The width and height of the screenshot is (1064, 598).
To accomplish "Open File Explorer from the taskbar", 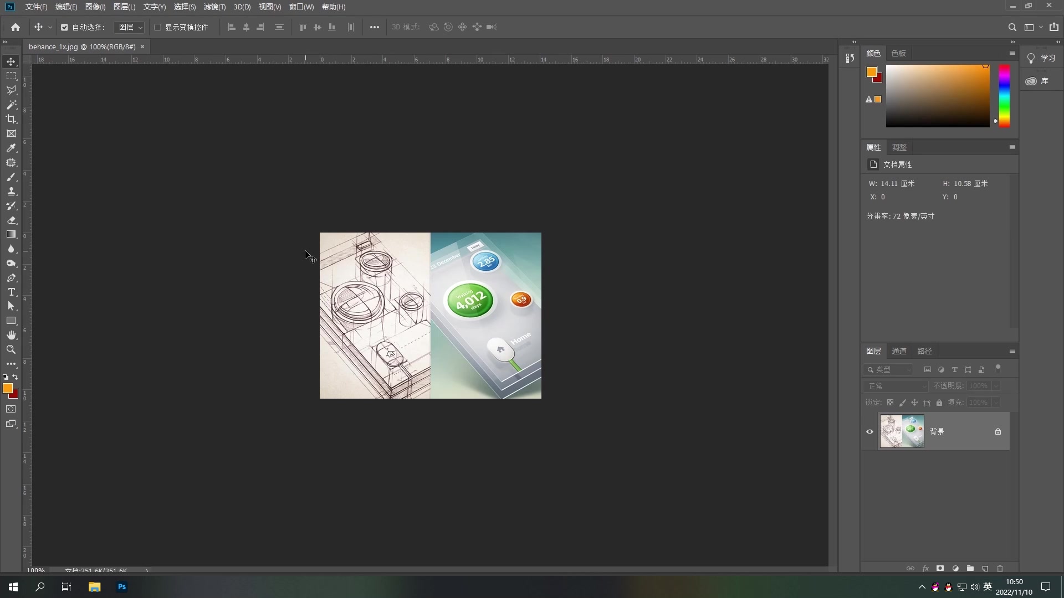I will (94, 587).
